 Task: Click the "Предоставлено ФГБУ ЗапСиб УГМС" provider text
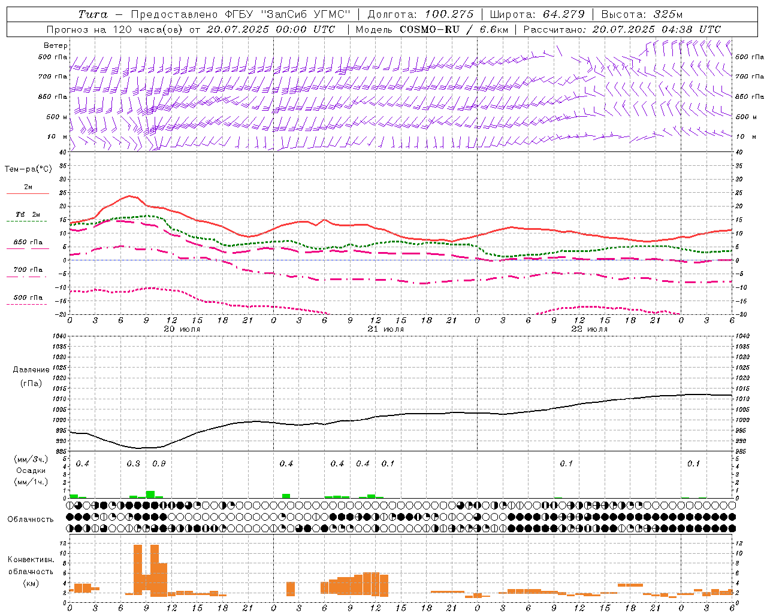[x=240, y=14]
